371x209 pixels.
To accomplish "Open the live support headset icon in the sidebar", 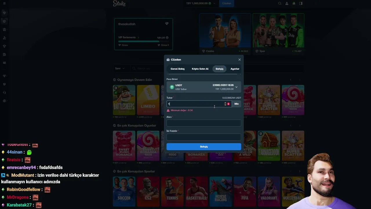I will point(4,93).
